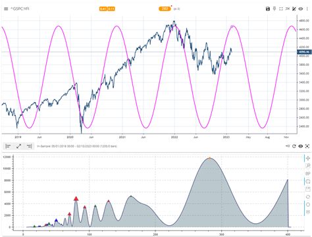Click the align-right range button in spectrum toolbar

pyautogui.click(x=29, y=146)
